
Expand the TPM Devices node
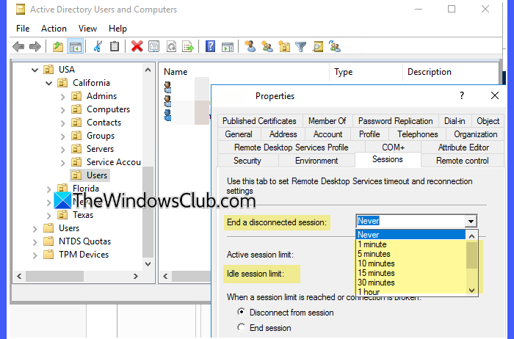[x=35, y=255]
